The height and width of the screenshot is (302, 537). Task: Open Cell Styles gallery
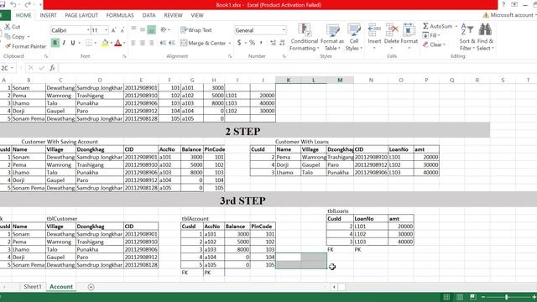coord(354,37)
